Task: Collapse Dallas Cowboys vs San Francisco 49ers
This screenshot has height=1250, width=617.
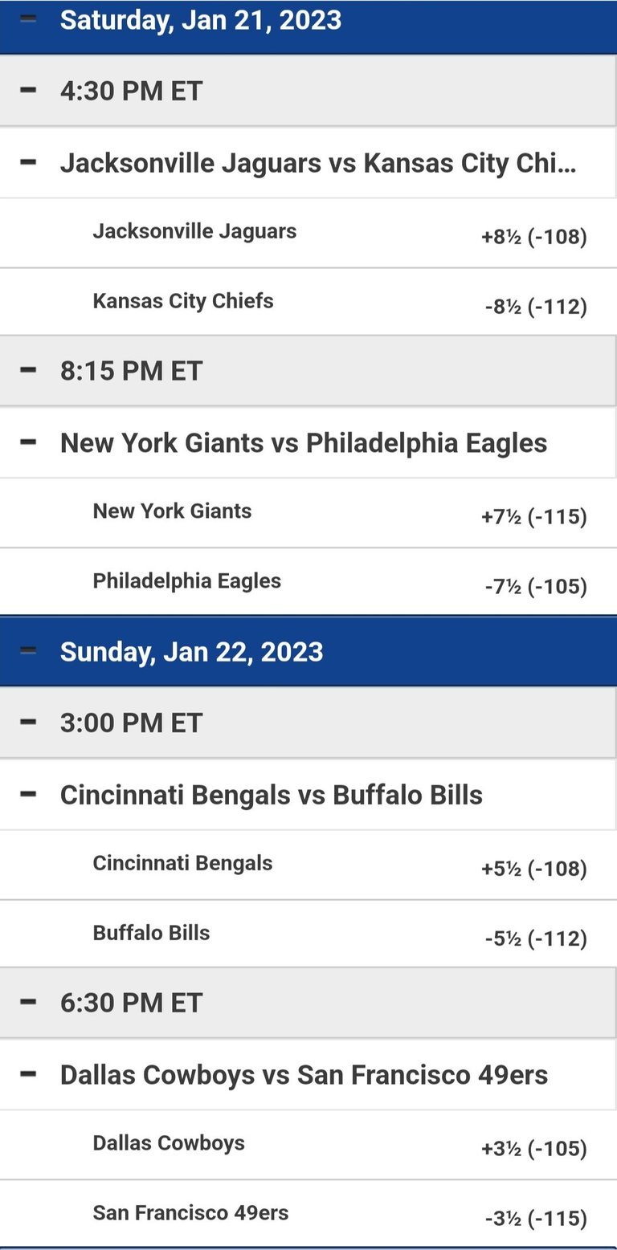Action: (x=29, y=1074)
